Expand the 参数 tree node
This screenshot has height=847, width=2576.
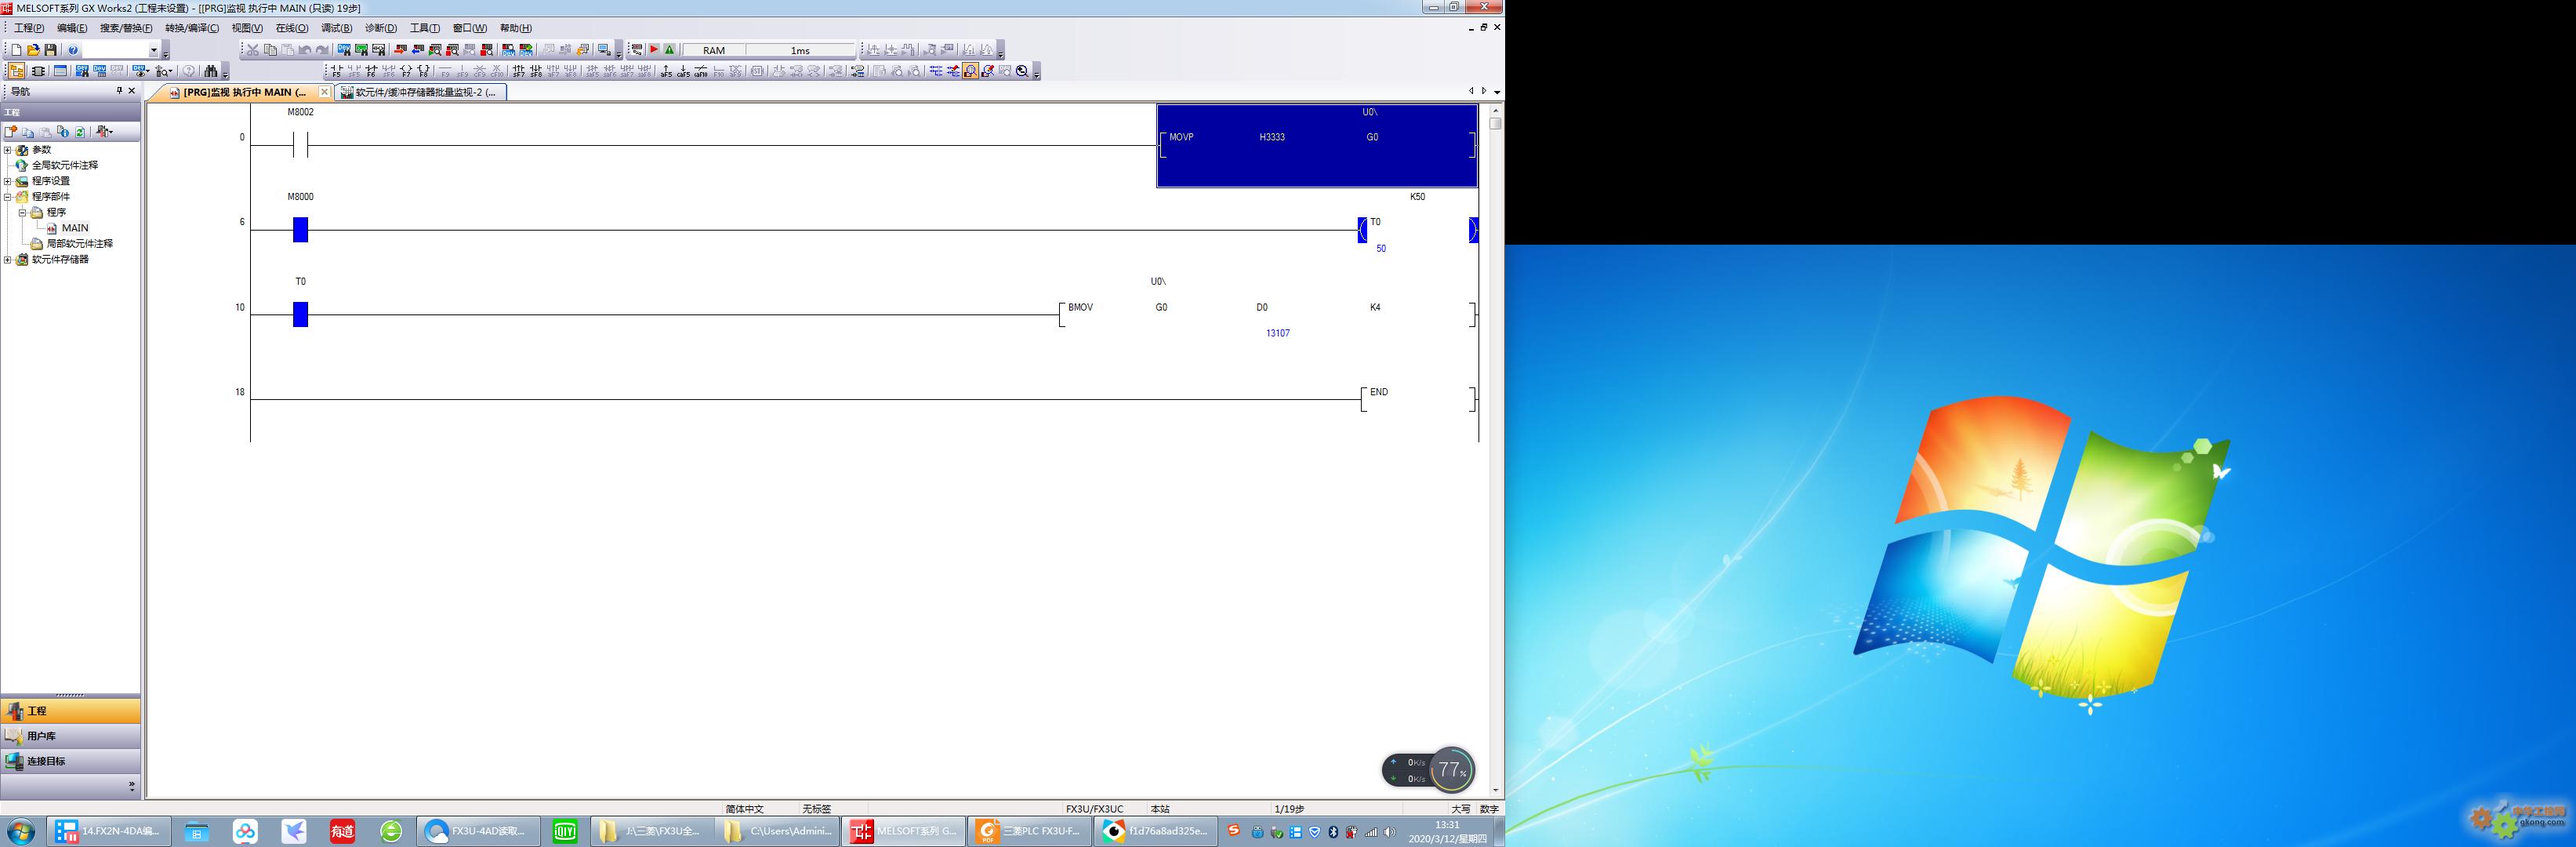tap(8, 150)
